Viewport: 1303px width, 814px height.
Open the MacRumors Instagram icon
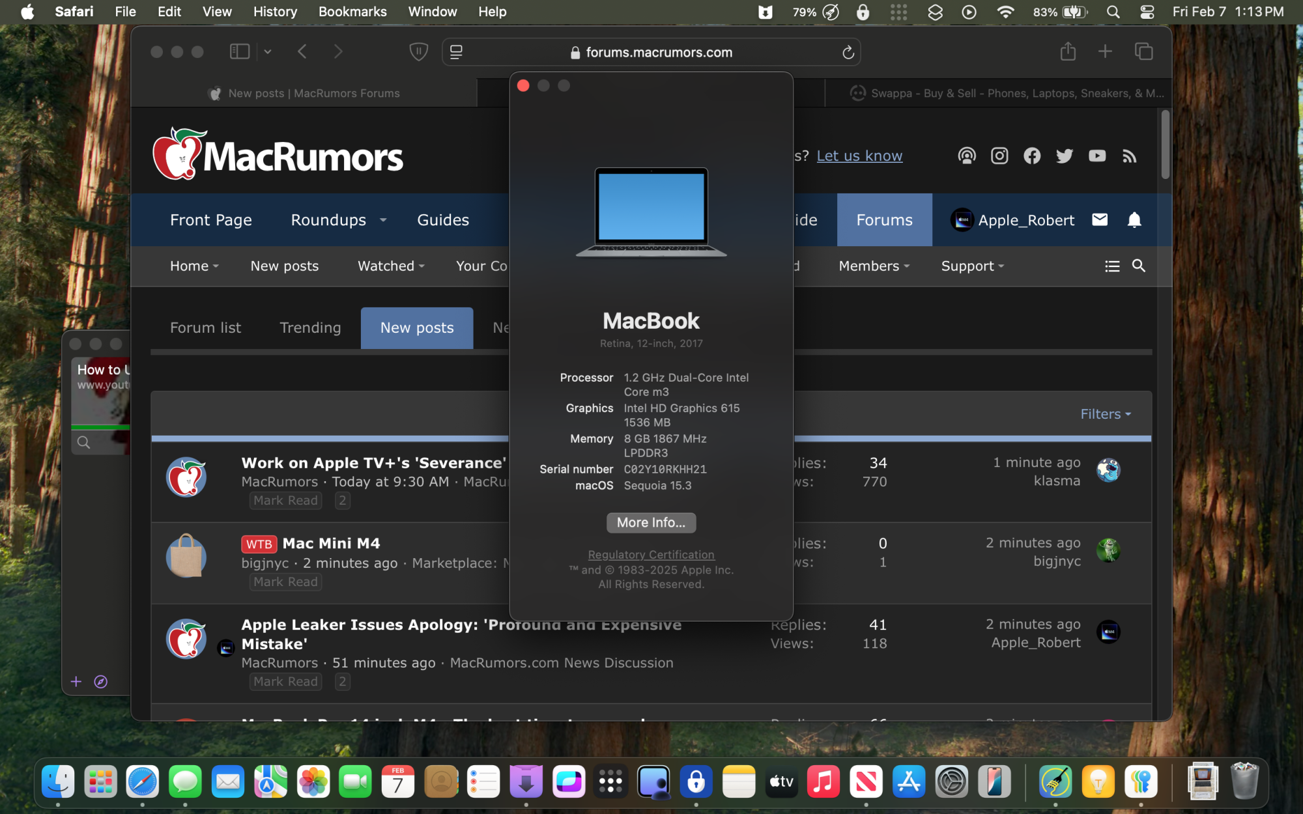[999, 156]
